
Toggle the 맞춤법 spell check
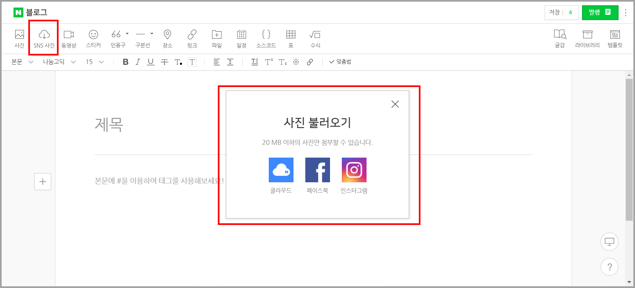click(340, 62)
